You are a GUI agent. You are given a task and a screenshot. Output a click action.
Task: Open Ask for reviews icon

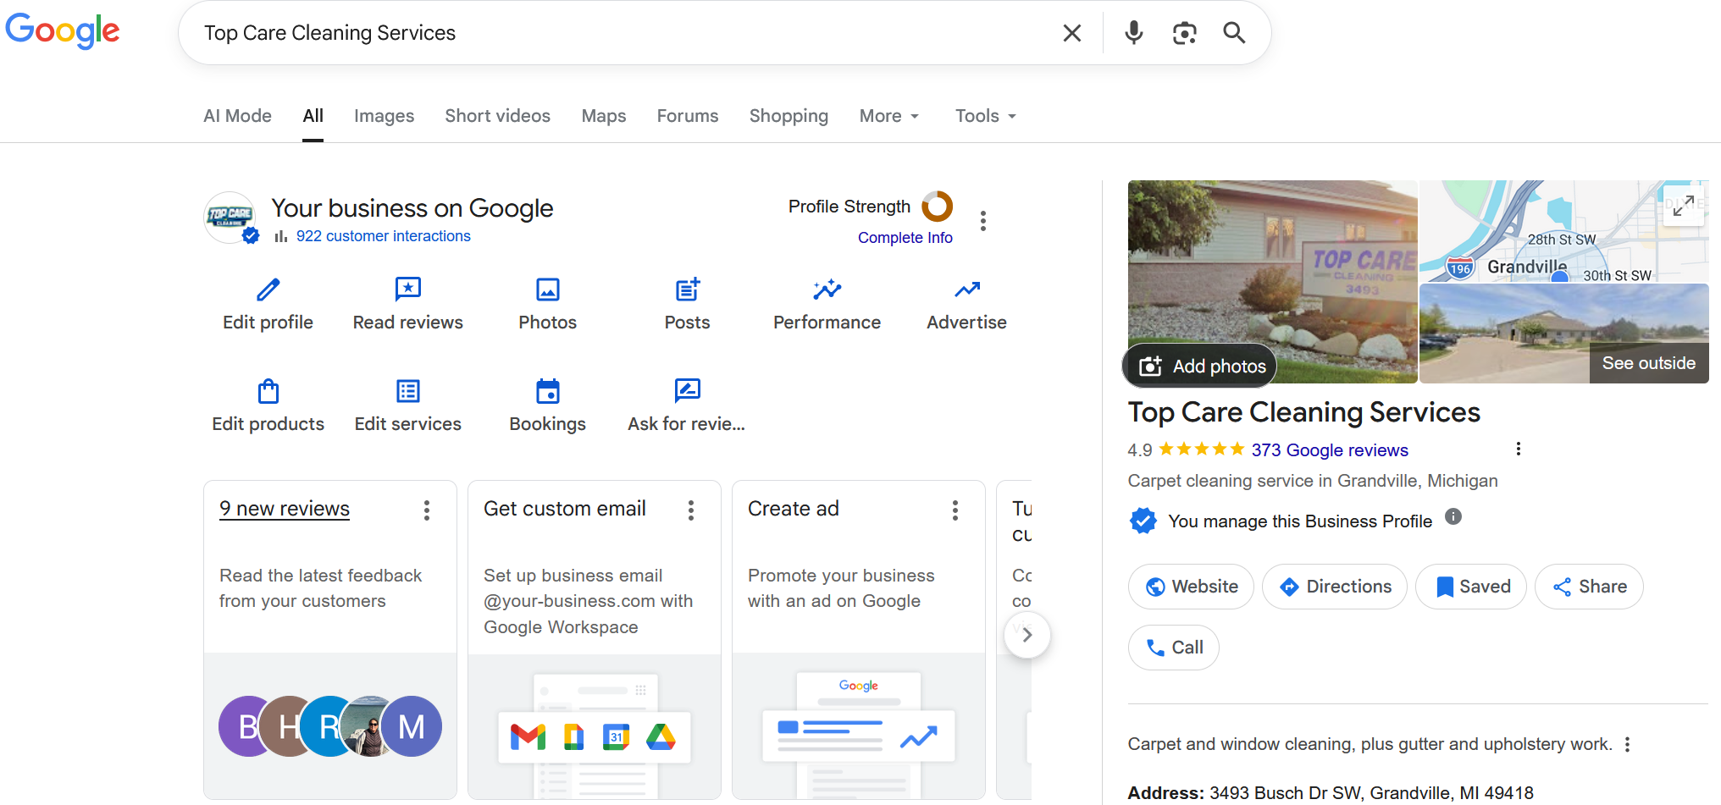click(687, 391)
